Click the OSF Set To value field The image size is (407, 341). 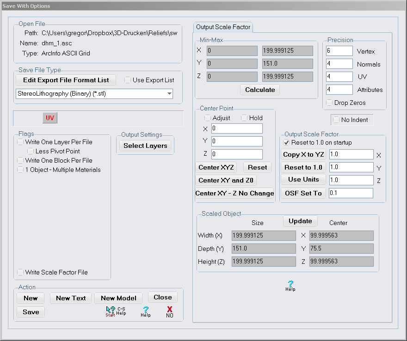pos(351,193)
